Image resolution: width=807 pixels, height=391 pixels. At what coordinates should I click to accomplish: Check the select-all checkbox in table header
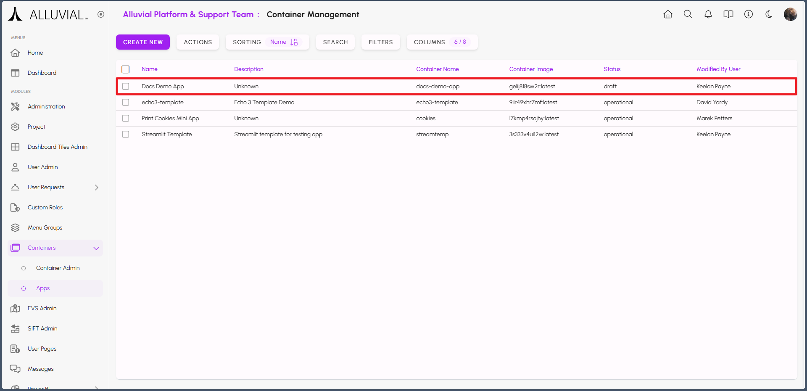(x=126, y=69)
